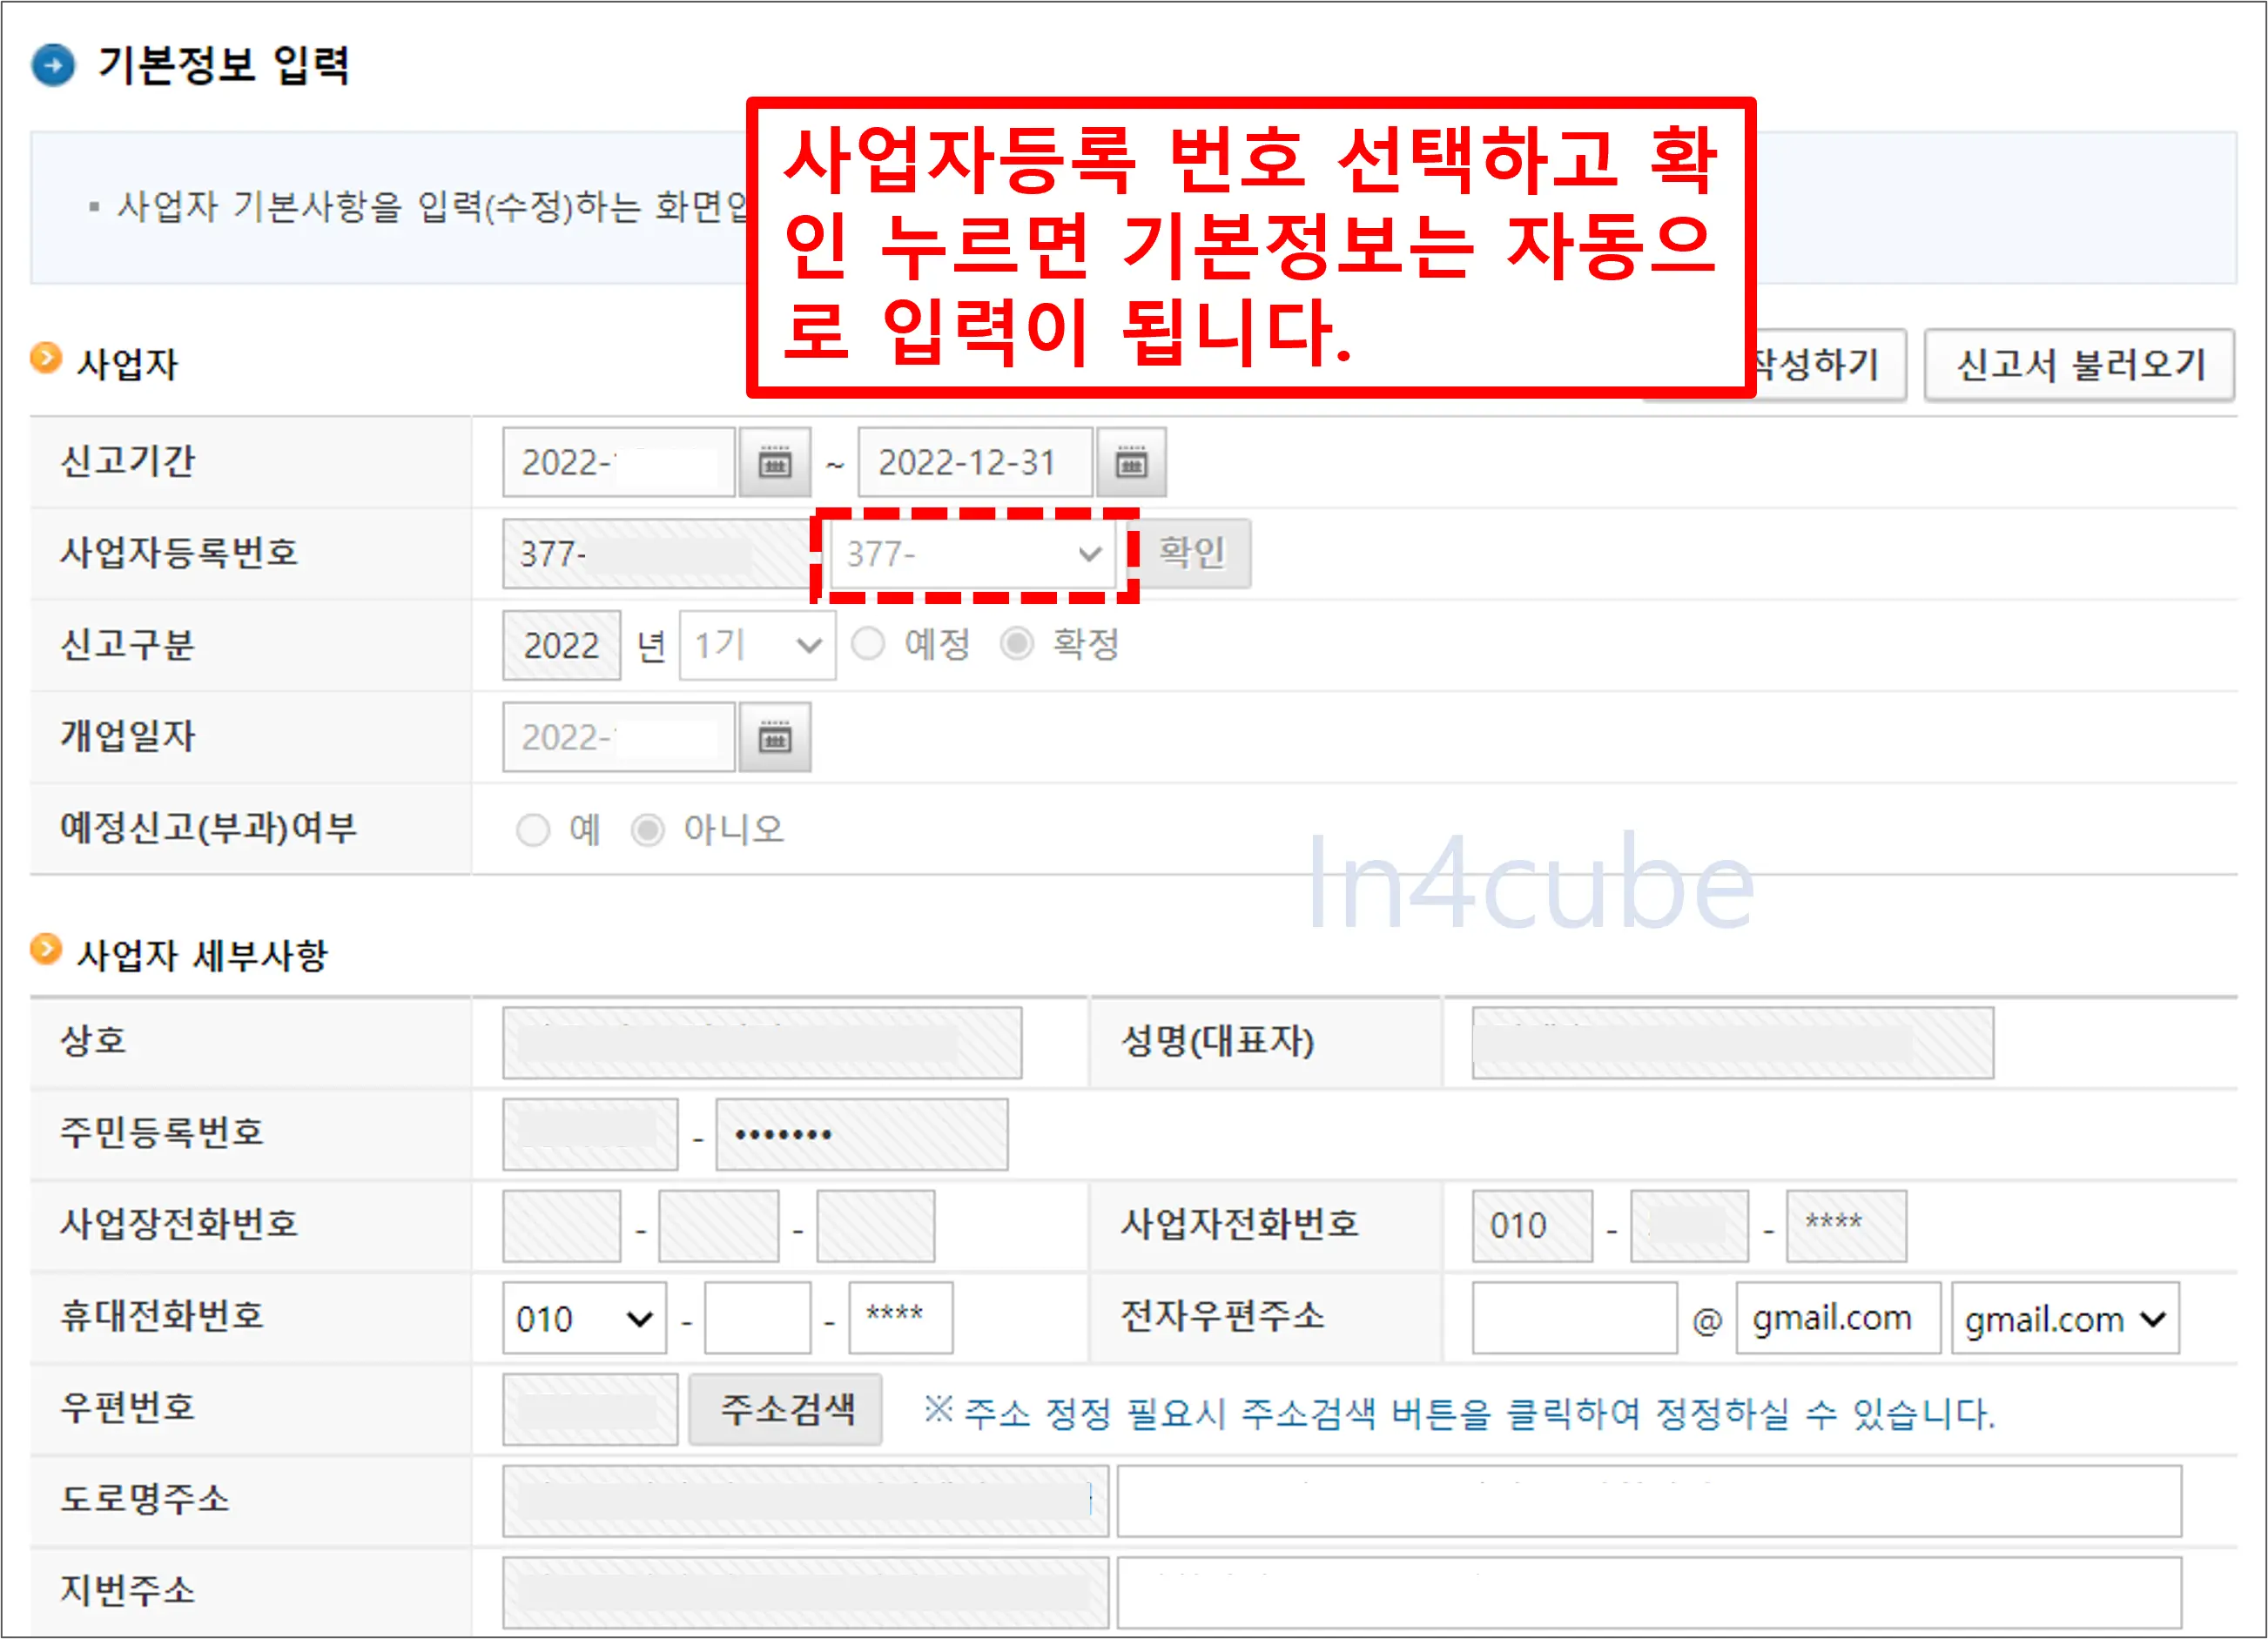The image size is (2268, 1639).
Task: Expand the 377- business registration number dropdown
Action: pyautogui.click(x=972, y=554)
